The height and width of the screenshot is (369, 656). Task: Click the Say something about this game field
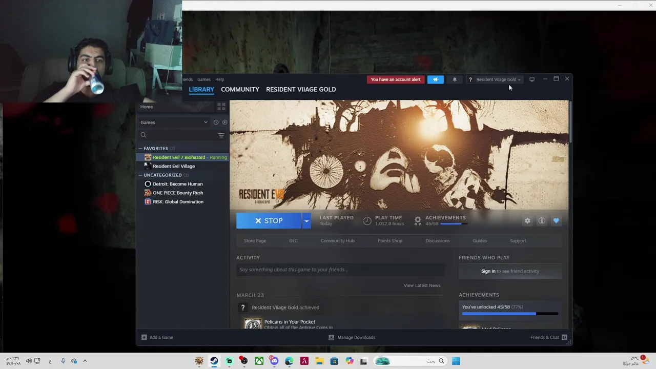[x=340, y=270]
